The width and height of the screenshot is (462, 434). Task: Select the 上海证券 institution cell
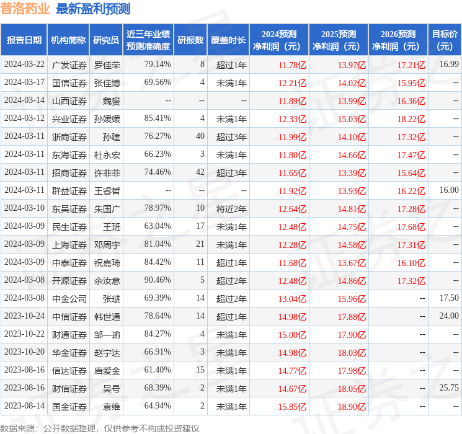[x=69, y=245]
